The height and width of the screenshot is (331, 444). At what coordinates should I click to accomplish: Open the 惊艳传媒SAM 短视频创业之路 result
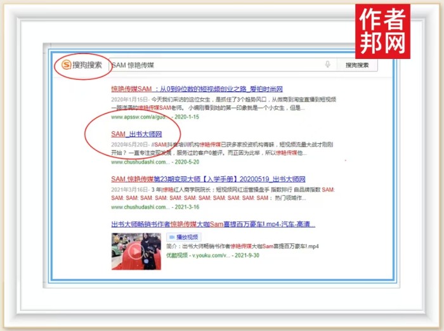pyautogui.click(x=197, y=89)
